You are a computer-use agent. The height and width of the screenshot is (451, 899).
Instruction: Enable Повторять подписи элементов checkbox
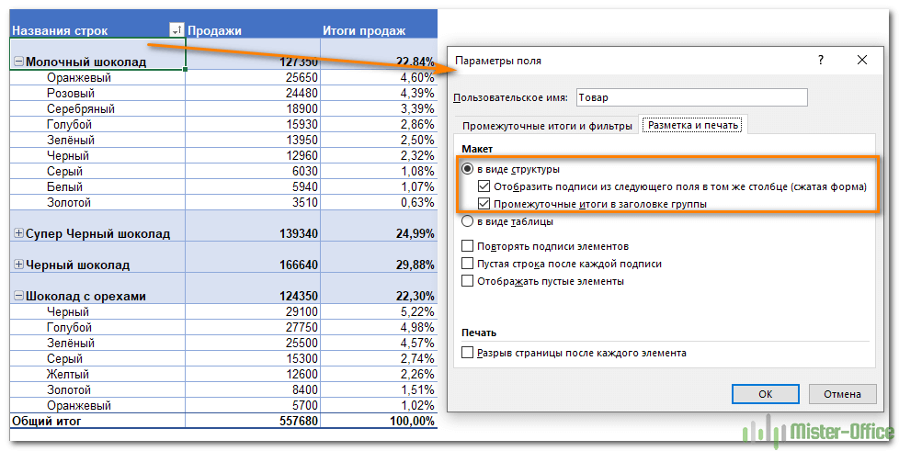(x=468, y=246)
